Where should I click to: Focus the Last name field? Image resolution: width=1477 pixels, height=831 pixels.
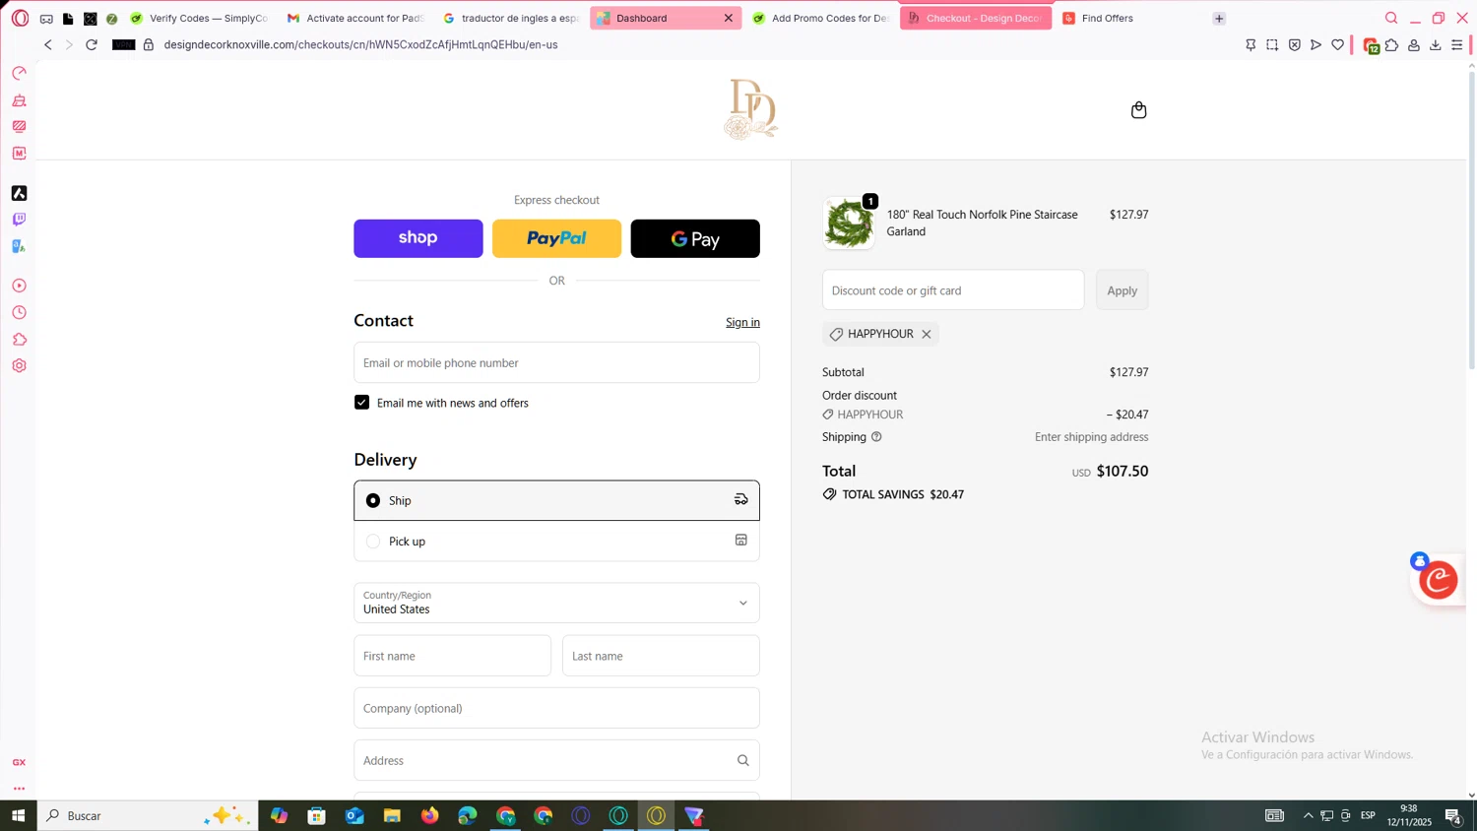661,656
